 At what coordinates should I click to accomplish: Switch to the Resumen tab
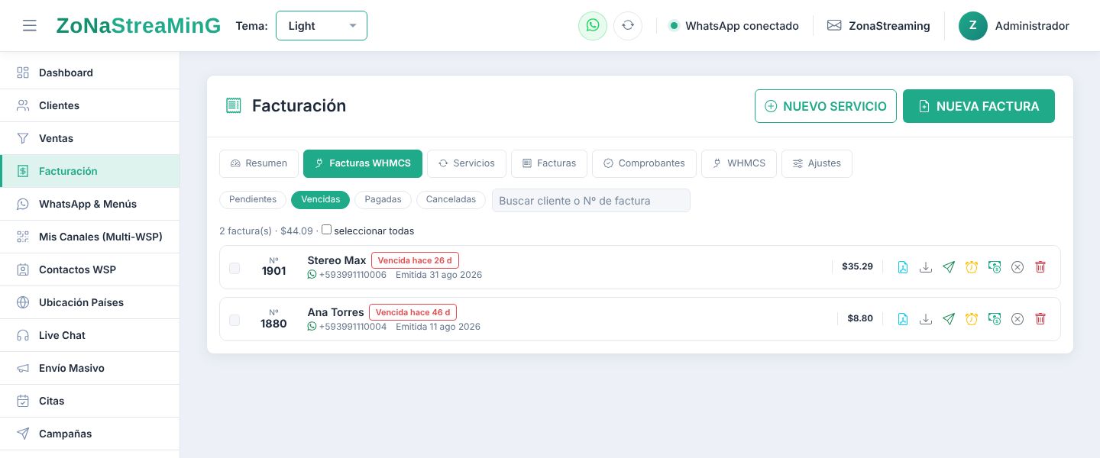tap(259, 163)
